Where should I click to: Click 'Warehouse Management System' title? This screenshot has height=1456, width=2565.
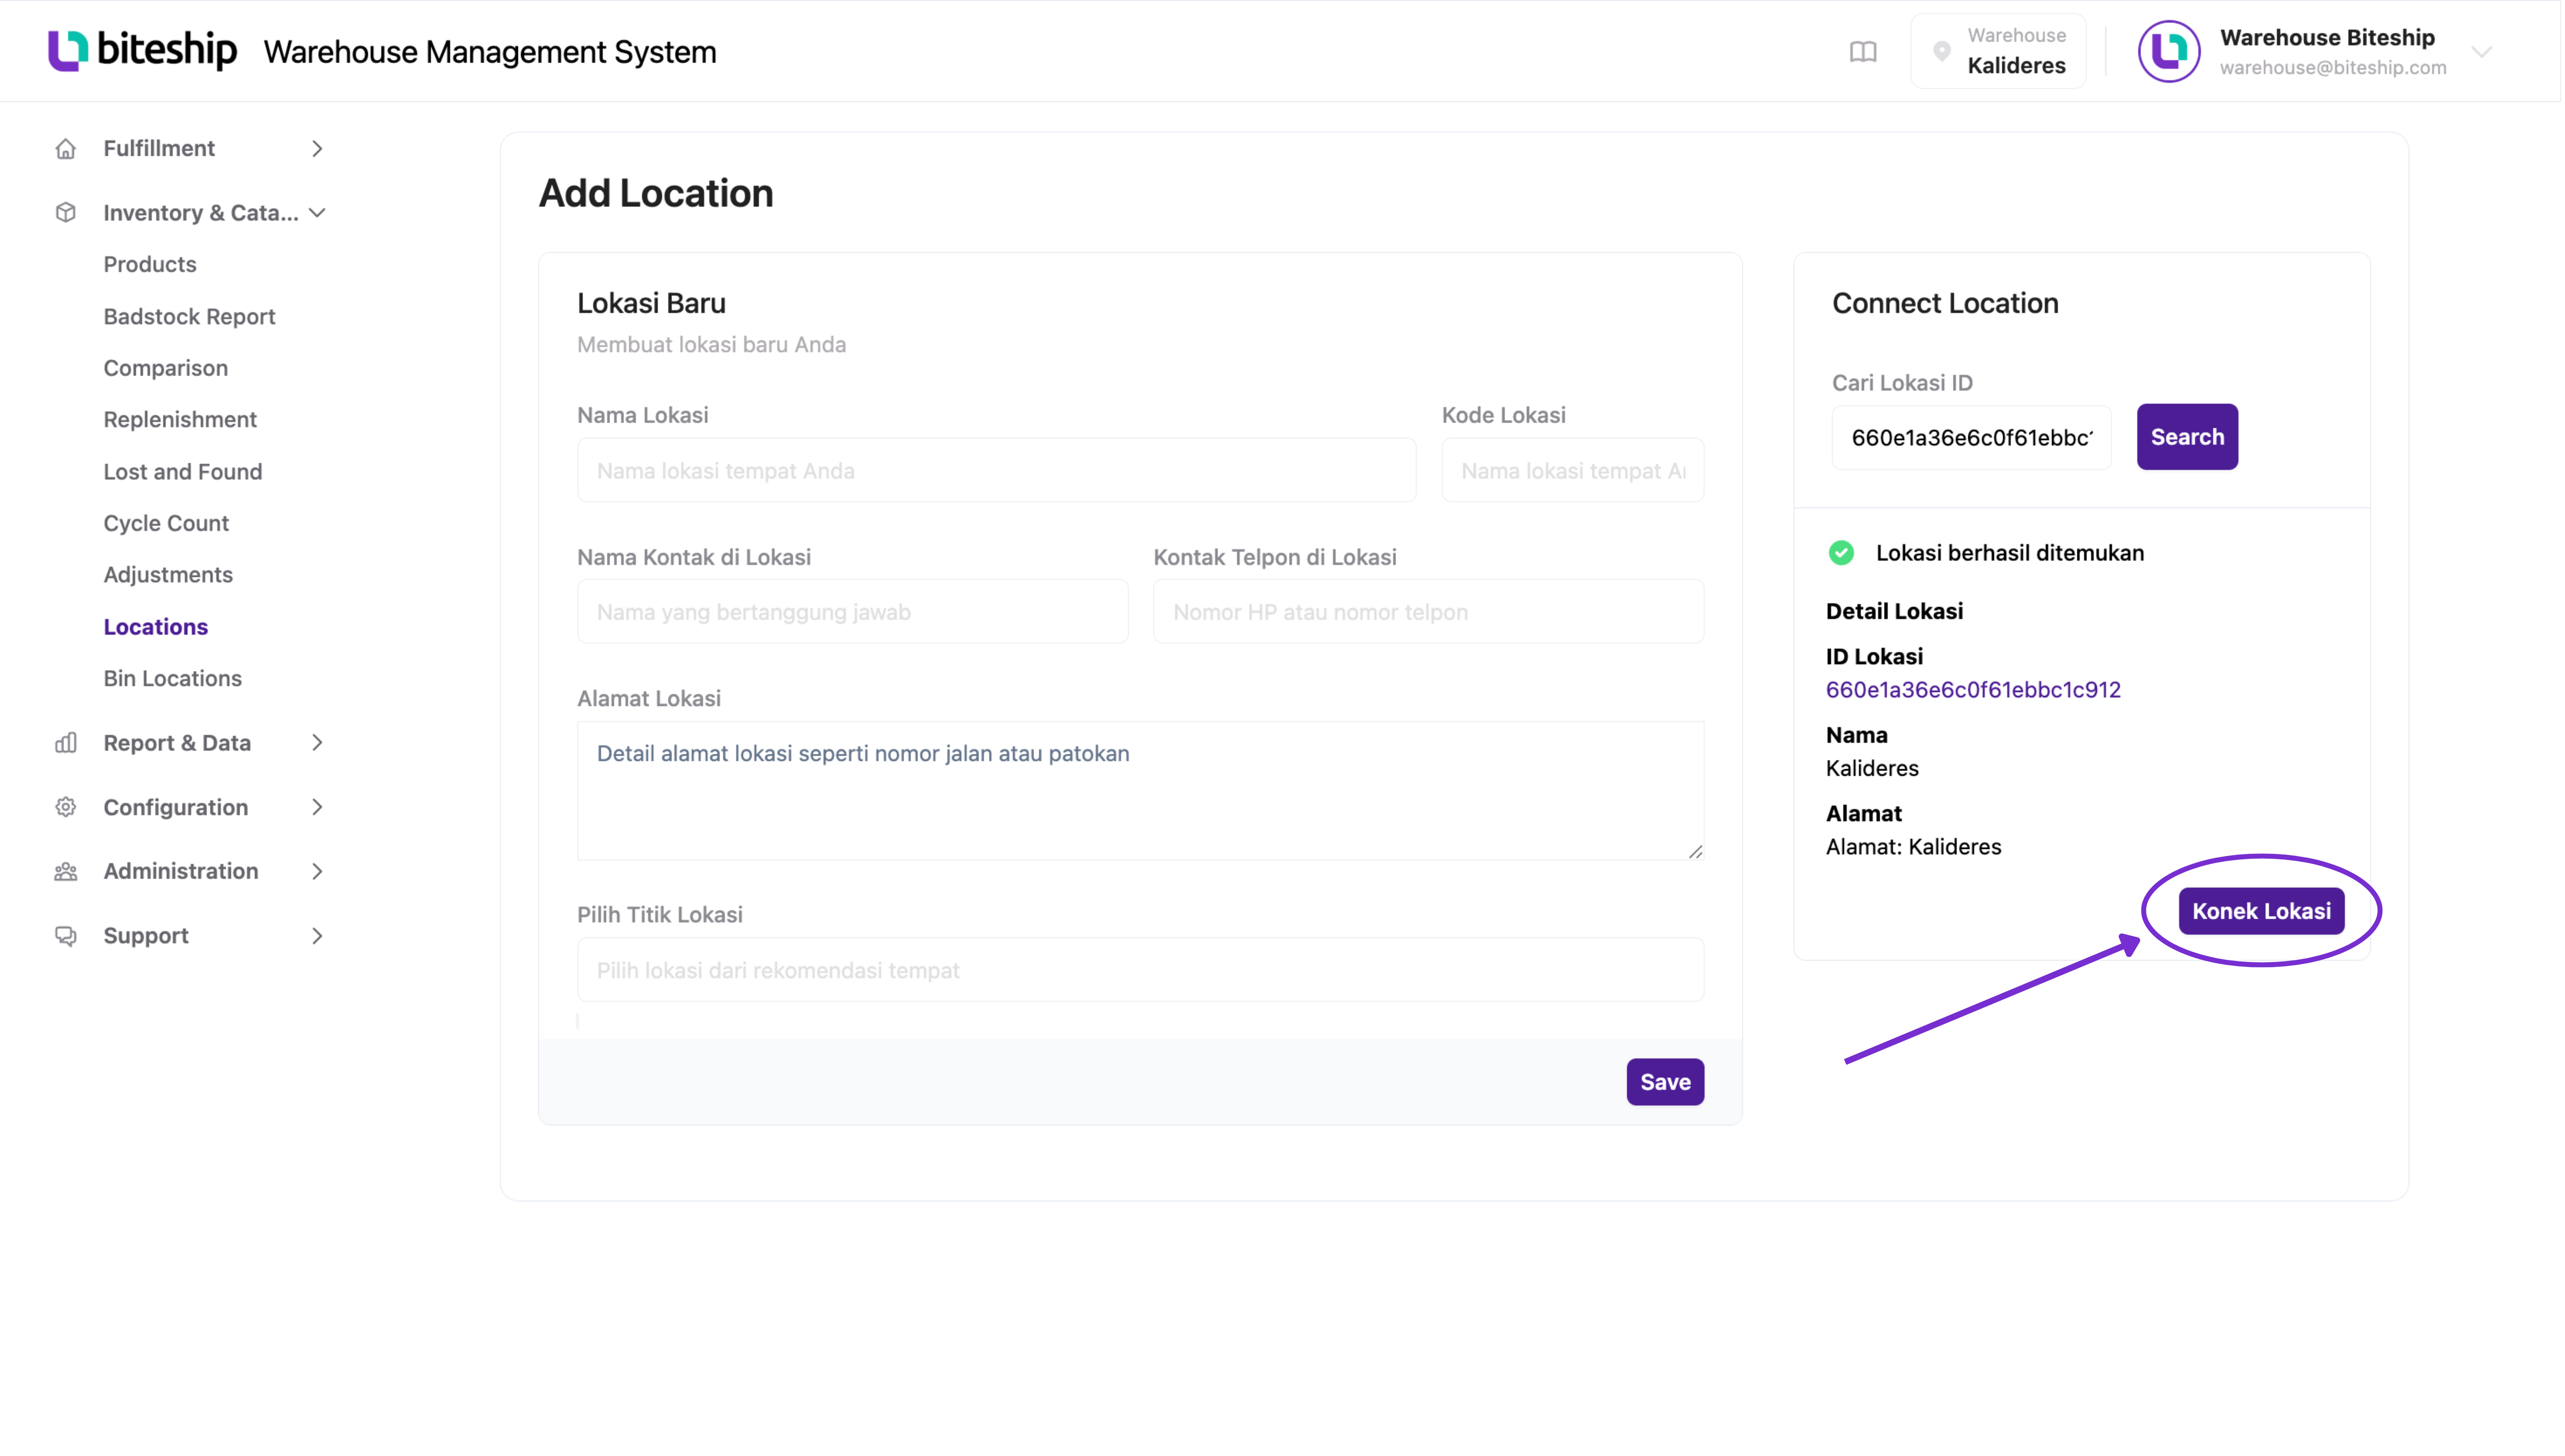(x=490, y=52)
